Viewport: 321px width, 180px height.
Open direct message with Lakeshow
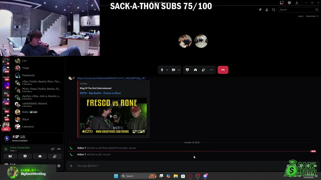click(x=39, y=127)
